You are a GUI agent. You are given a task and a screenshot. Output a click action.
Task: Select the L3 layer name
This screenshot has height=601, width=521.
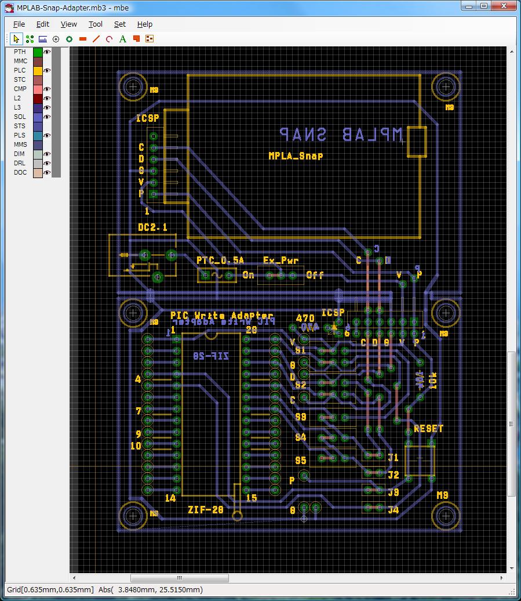point(17,108)
